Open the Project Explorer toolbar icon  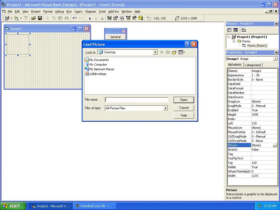109,18
